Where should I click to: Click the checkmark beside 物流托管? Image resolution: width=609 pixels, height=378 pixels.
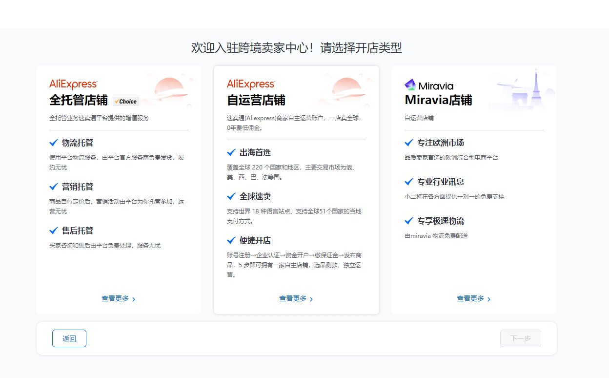coord(54,143)
